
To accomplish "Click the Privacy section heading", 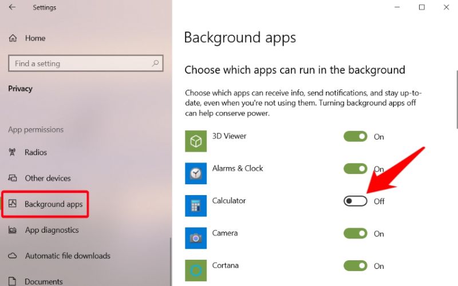I will click(x=20, y=89).
